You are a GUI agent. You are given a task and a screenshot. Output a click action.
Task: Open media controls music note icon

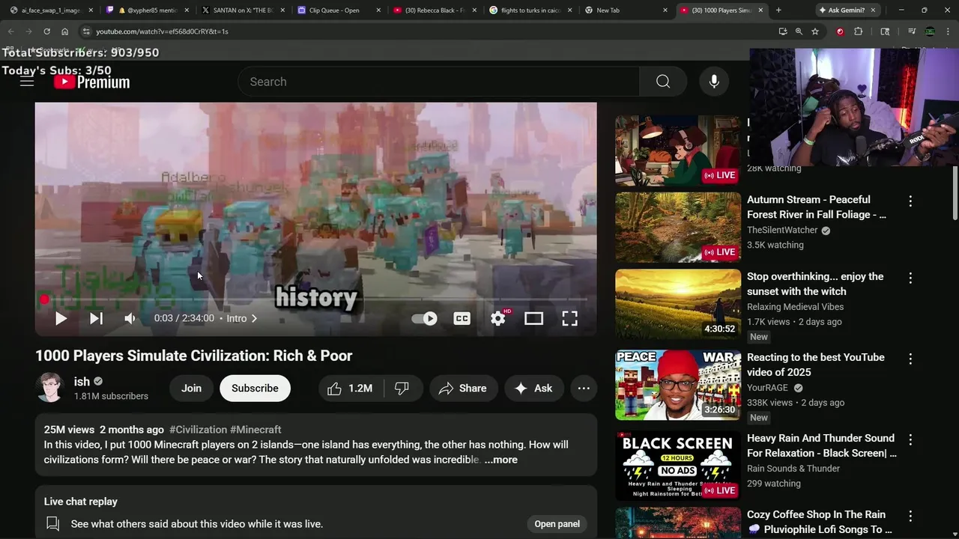(x=912, y=31)
